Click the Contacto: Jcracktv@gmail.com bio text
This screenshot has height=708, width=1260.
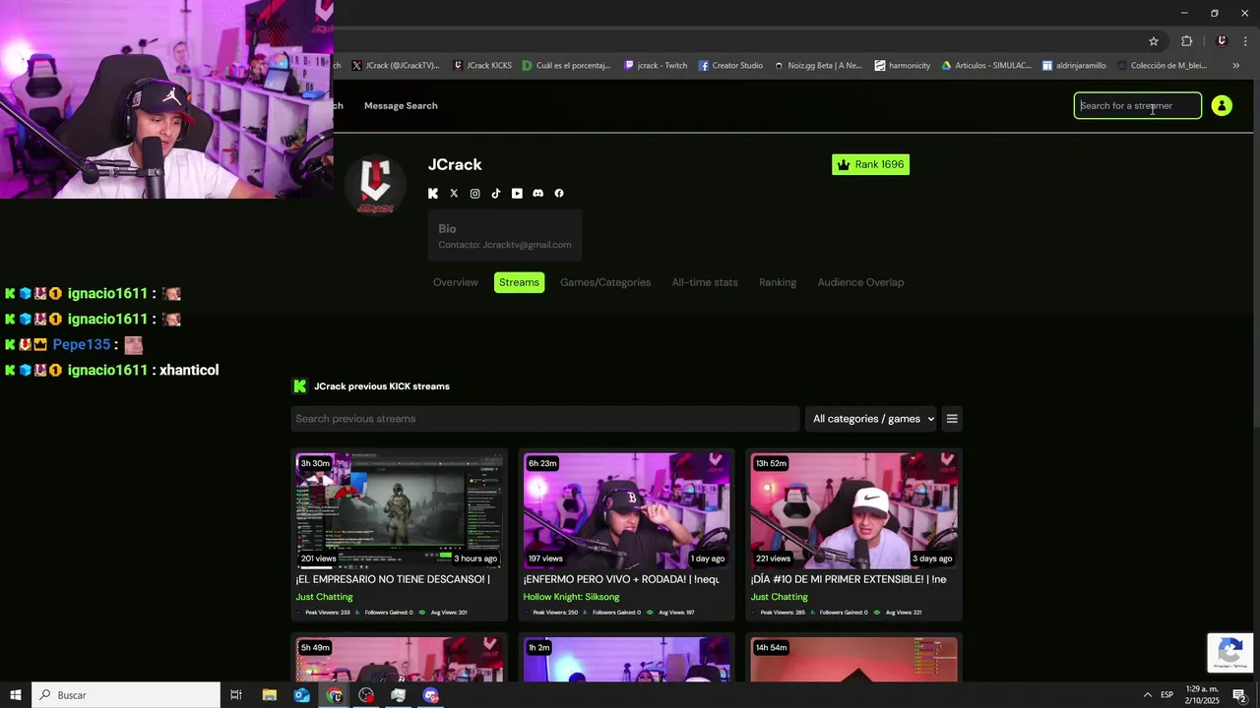coord(504,245)
